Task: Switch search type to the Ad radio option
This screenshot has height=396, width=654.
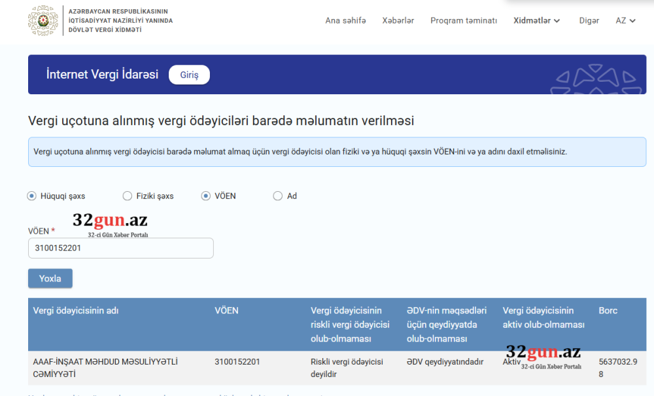Action: pos(278,196)
